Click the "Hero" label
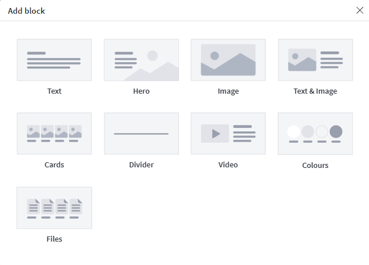The height and width of the screenshot is (265, 369). click(141, 91)
